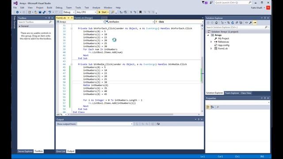Screen dimensions: 283x159
Task: Click the Fathi Khalfi account name
Action: tap(256, 8)
